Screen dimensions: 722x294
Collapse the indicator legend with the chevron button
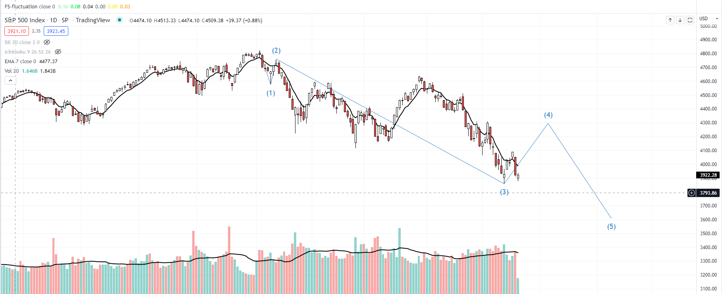(10, 80)
